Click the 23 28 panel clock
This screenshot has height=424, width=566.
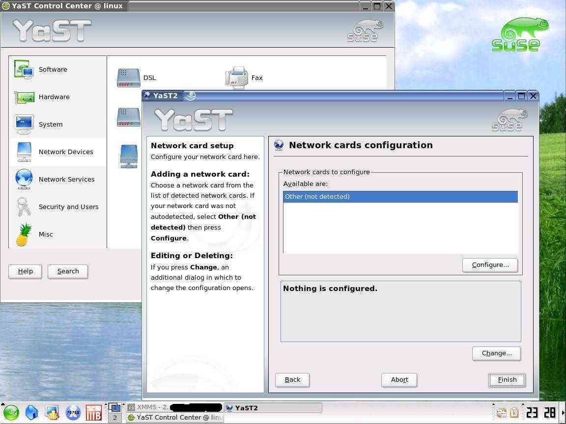540,413
